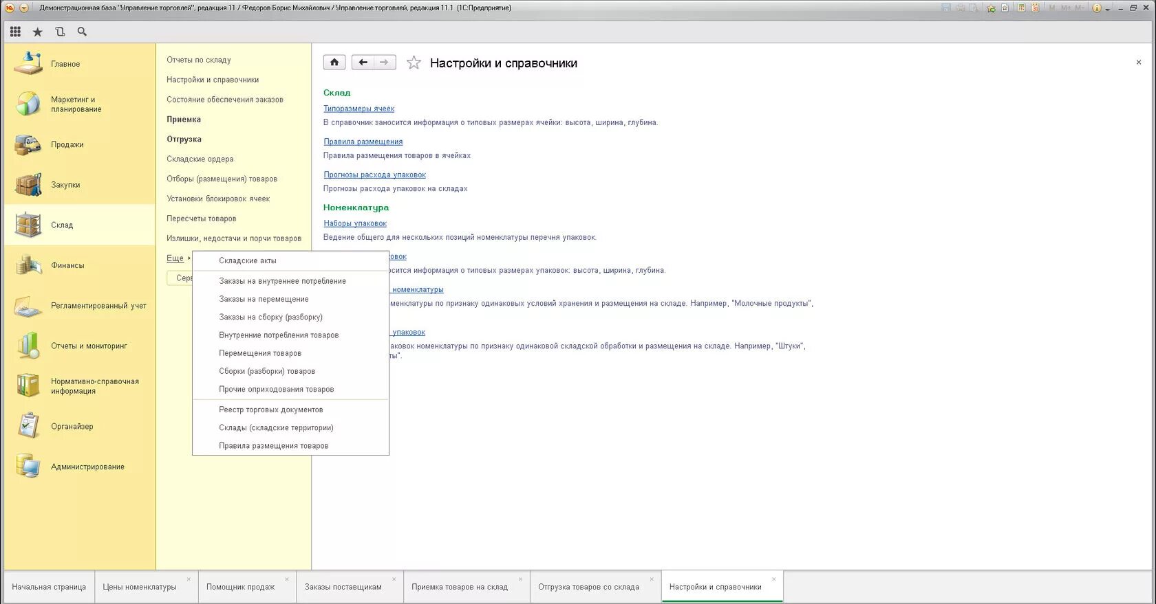Expand the dropdown arrow beside info icon

point(1108,10)
